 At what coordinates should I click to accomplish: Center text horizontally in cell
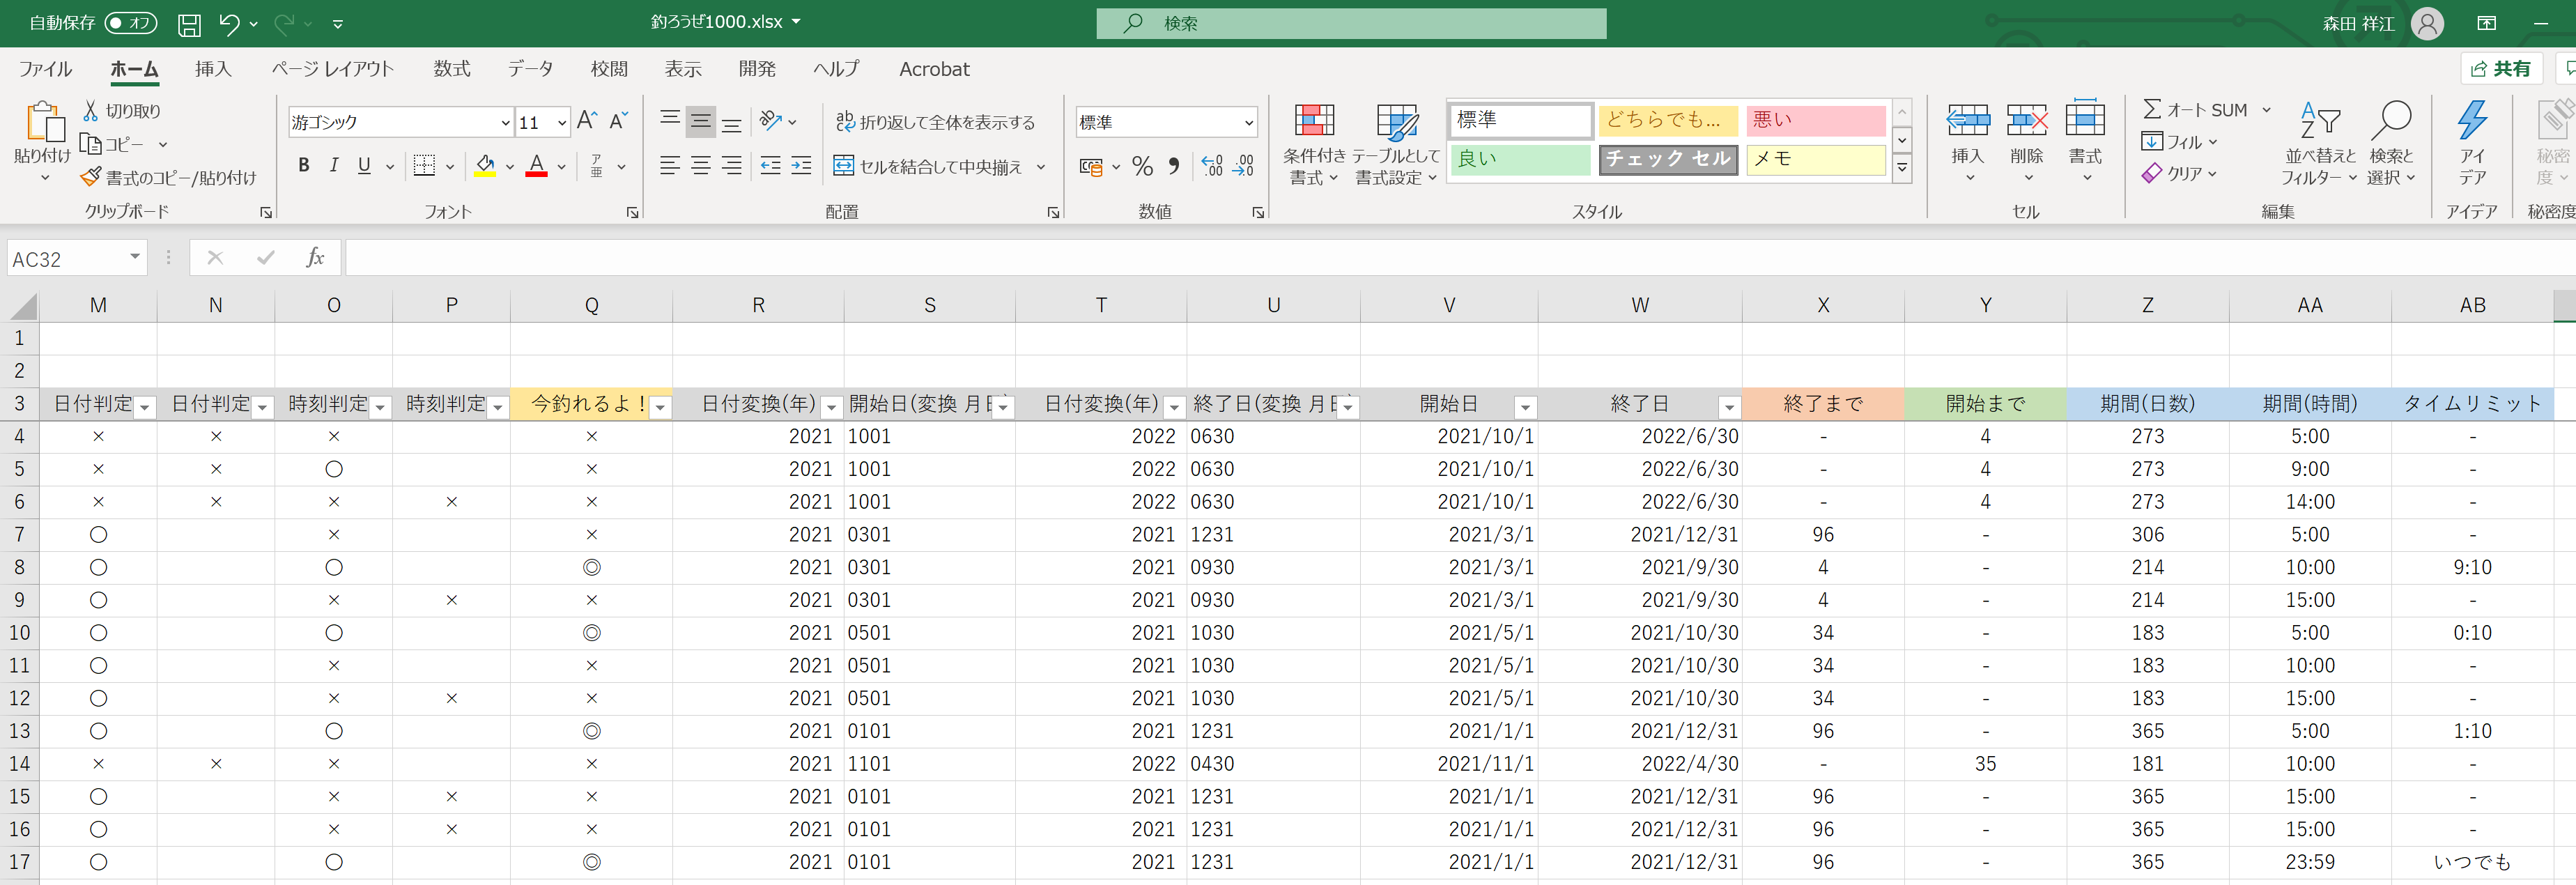coord(701,166)
